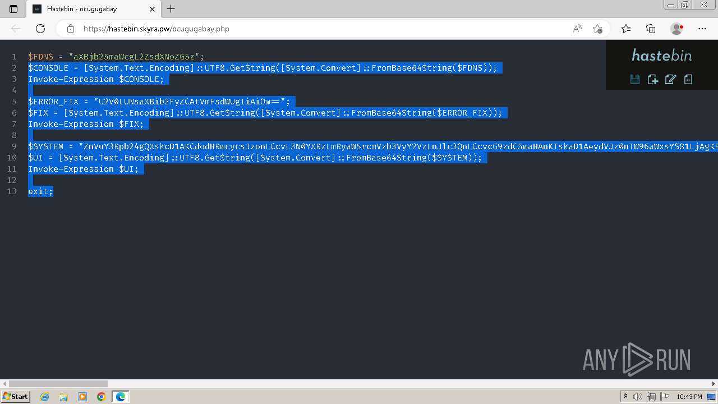This screenshot has width=718, height=404.
Task: Open Google Chrome from the taskbar
Action: click(101, 397)
